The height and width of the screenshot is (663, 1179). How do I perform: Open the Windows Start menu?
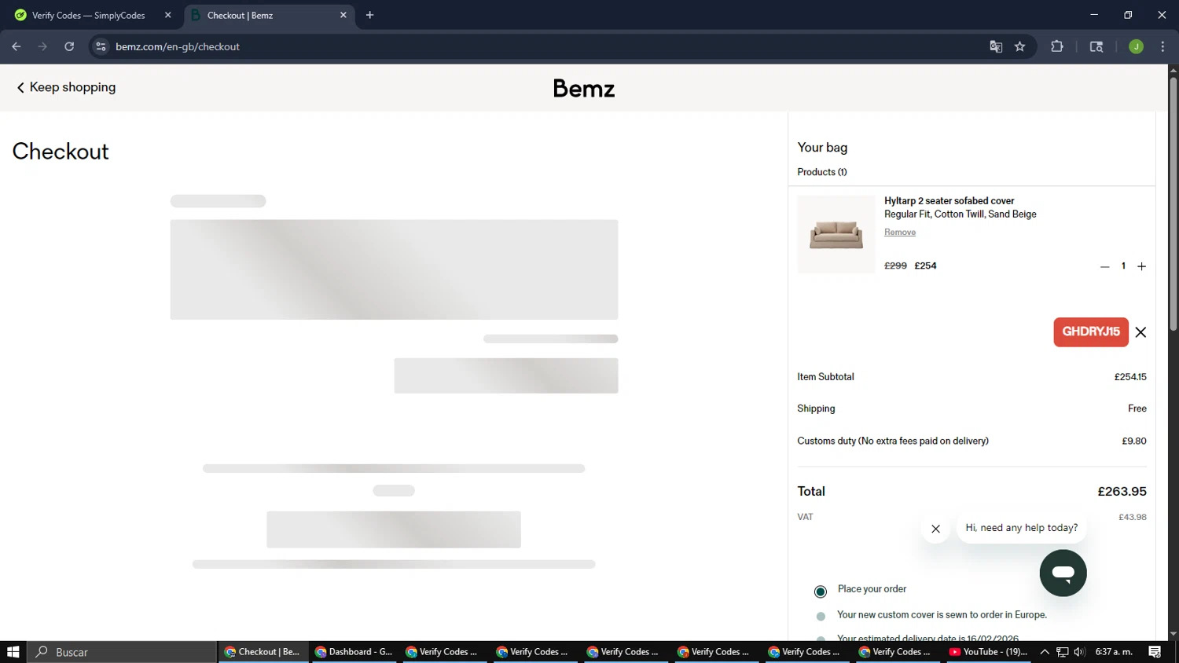pos(13,652)
